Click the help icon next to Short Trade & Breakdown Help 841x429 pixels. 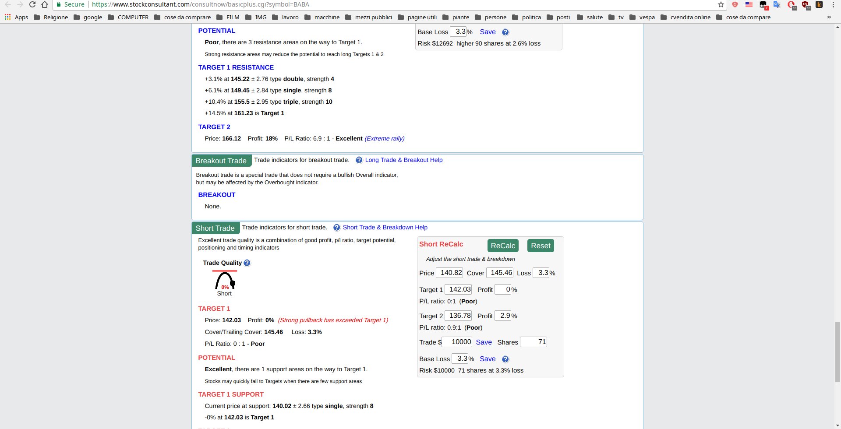337,228
